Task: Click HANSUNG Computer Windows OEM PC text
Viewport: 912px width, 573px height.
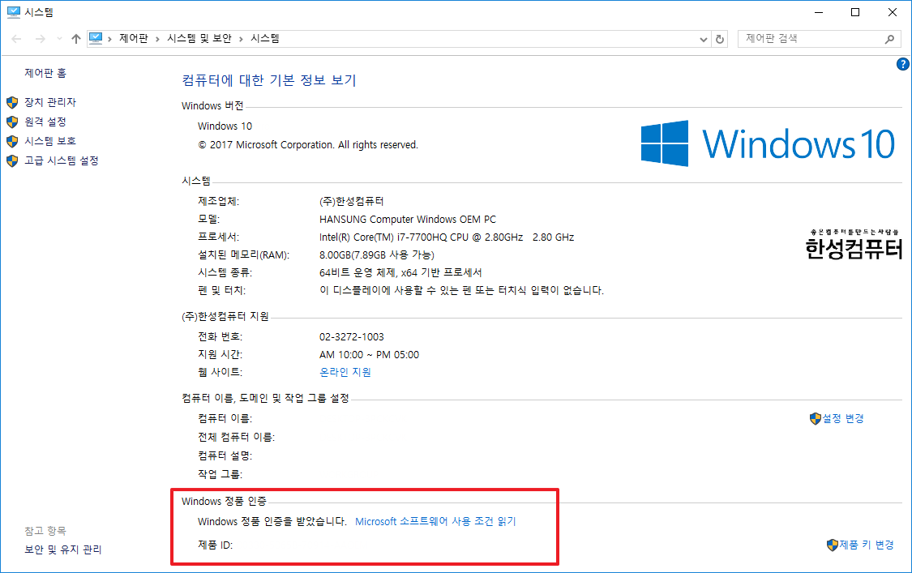Action: pos(408,220)
